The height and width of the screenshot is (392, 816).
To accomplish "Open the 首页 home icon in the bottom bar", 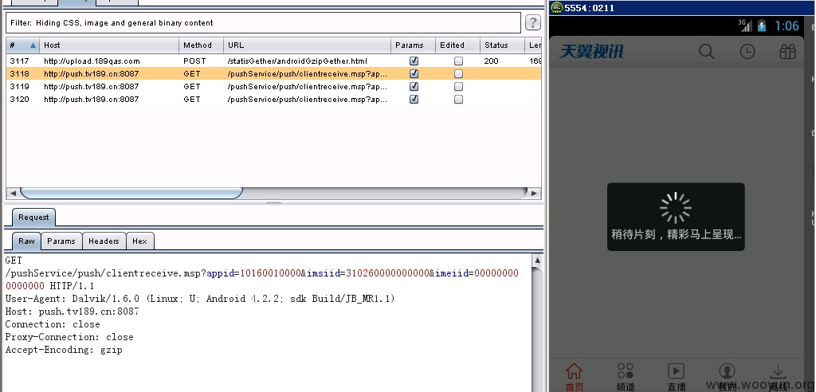I will coord(574,372).
